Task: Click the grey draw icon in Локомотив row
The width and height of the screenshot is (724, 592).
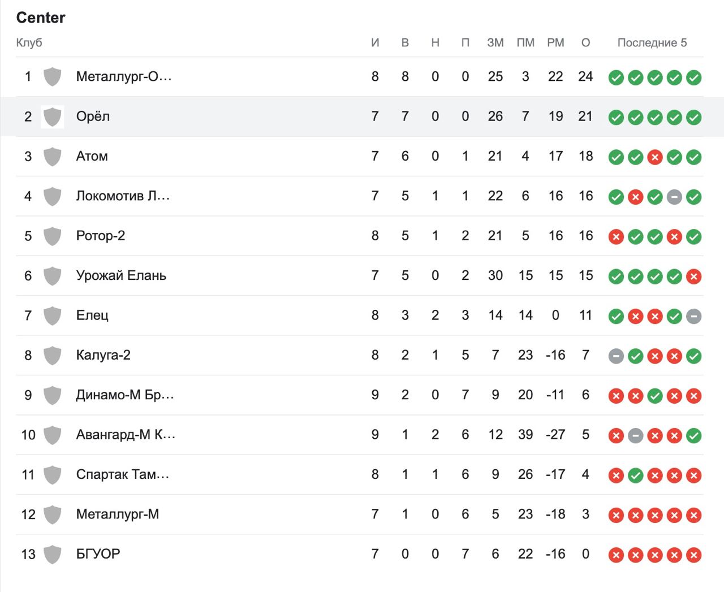Action: pyautogui.click(x=674, y=197)
